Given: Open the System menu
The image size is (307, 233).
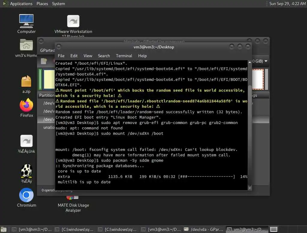Looking at the screenshot, I should coord(58,4).
